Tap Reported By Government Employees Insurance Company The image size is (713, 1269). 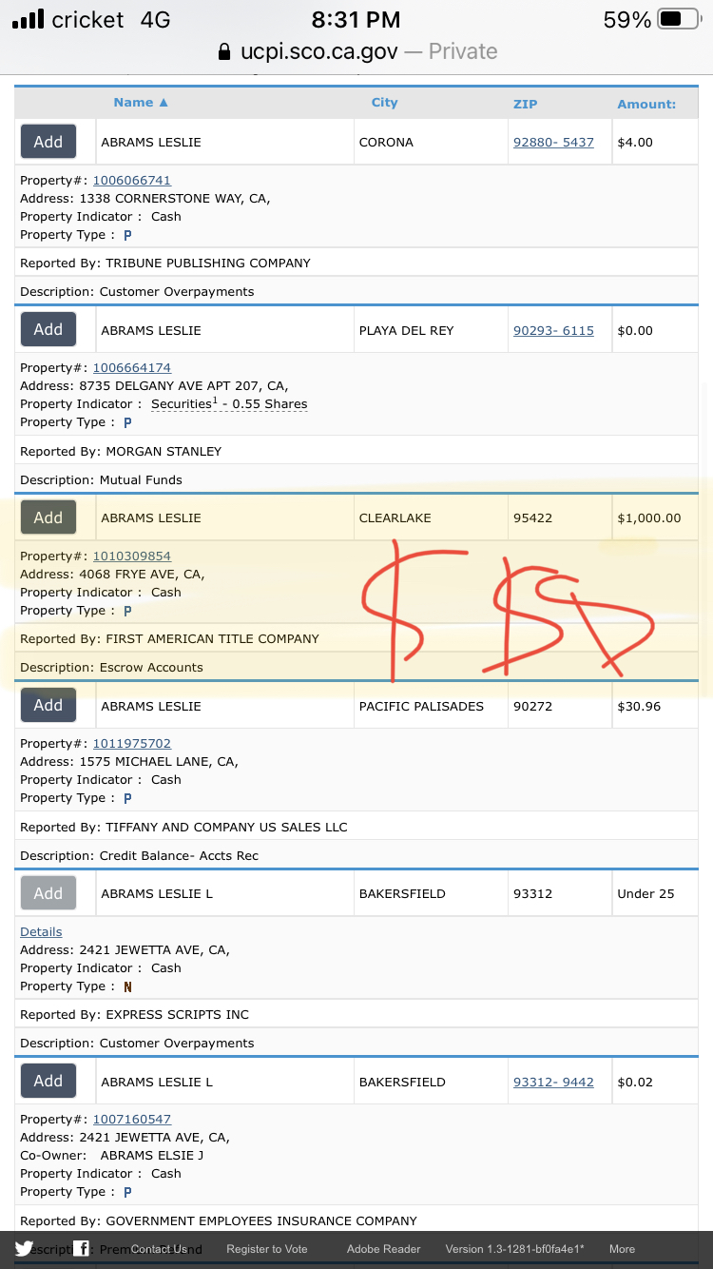coord(219,1220)
